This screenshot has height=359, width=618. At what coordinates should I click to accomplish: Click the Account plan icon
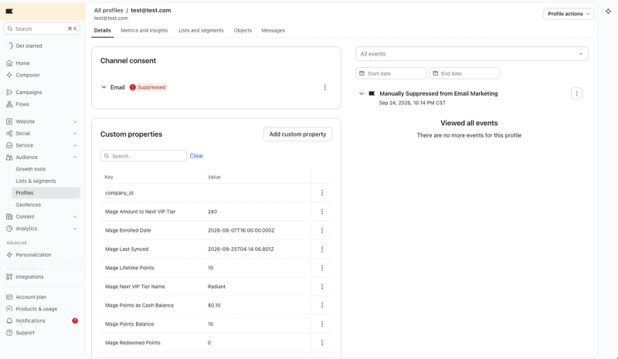pyautogui.click(x=9, y=296)
